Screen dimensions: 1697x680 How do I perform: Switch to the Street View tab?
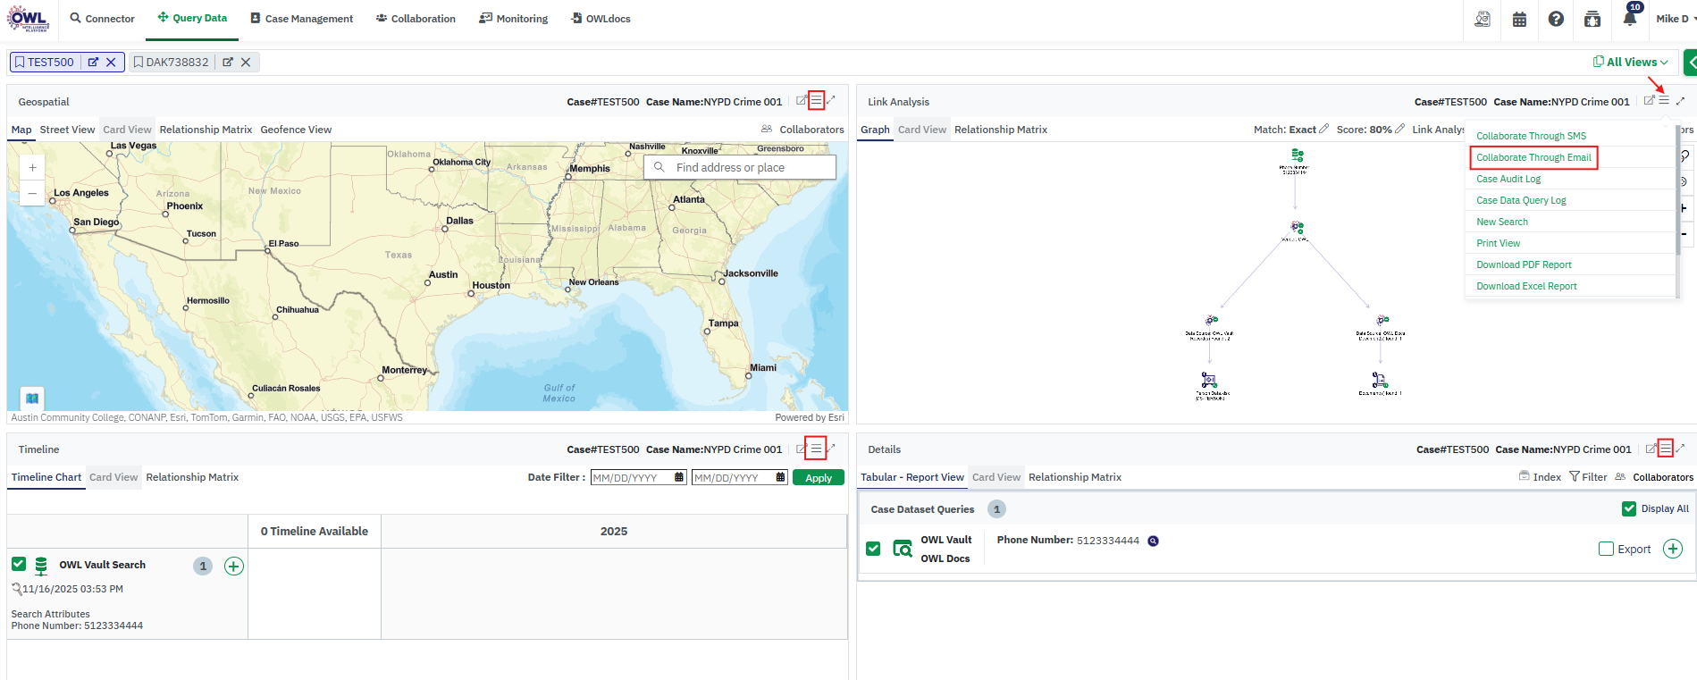click(67, 130)
